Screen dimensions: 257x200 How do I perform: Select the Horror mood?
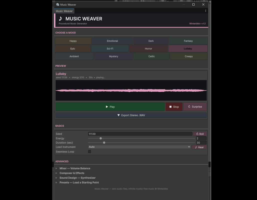point(148,48)
